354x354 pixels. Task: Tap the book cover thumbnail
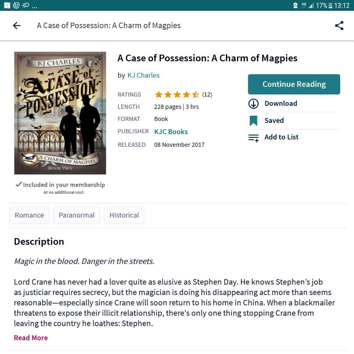point(60,113)
